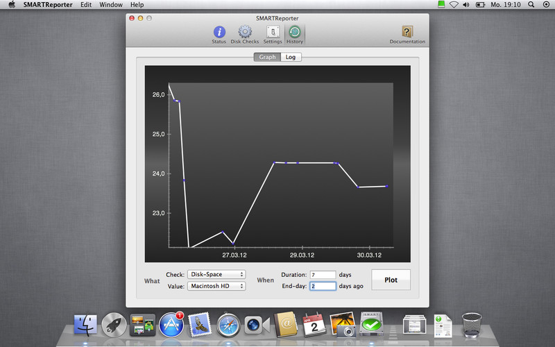Open Finder in the Dock
The width and height of the screenshot is (555, 347).
point(85,325)
